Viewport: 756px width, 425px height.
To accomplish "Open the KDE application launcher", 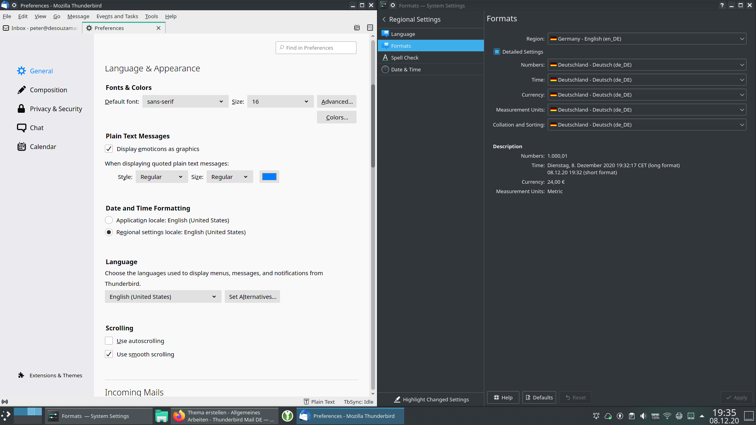I will click(6, 416).
